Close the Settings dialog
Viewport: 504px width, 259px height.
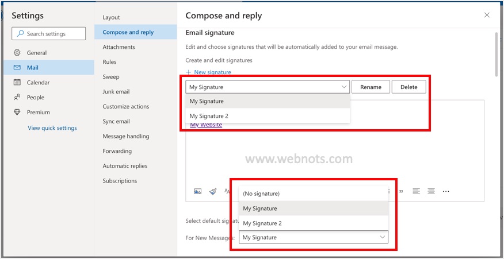pyautogui.click(x=487, y=16)
